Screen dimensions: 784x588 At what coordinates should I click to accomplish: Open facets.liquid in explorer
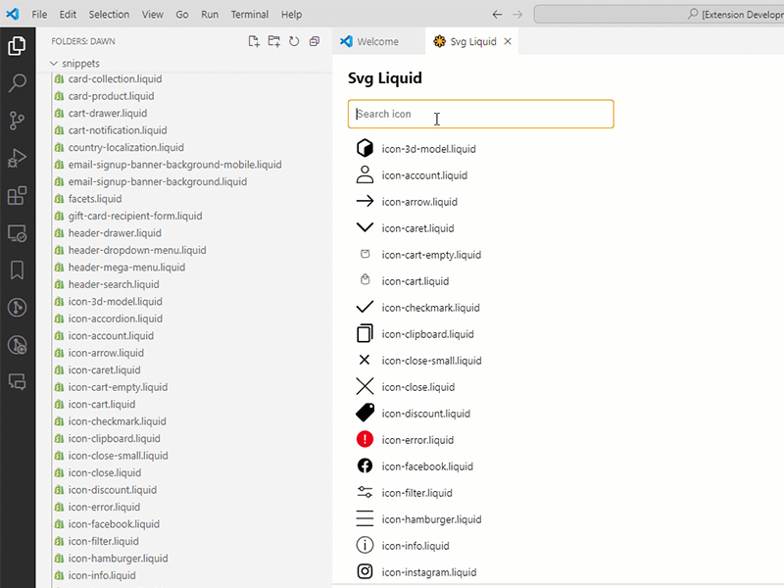[95, 199]
